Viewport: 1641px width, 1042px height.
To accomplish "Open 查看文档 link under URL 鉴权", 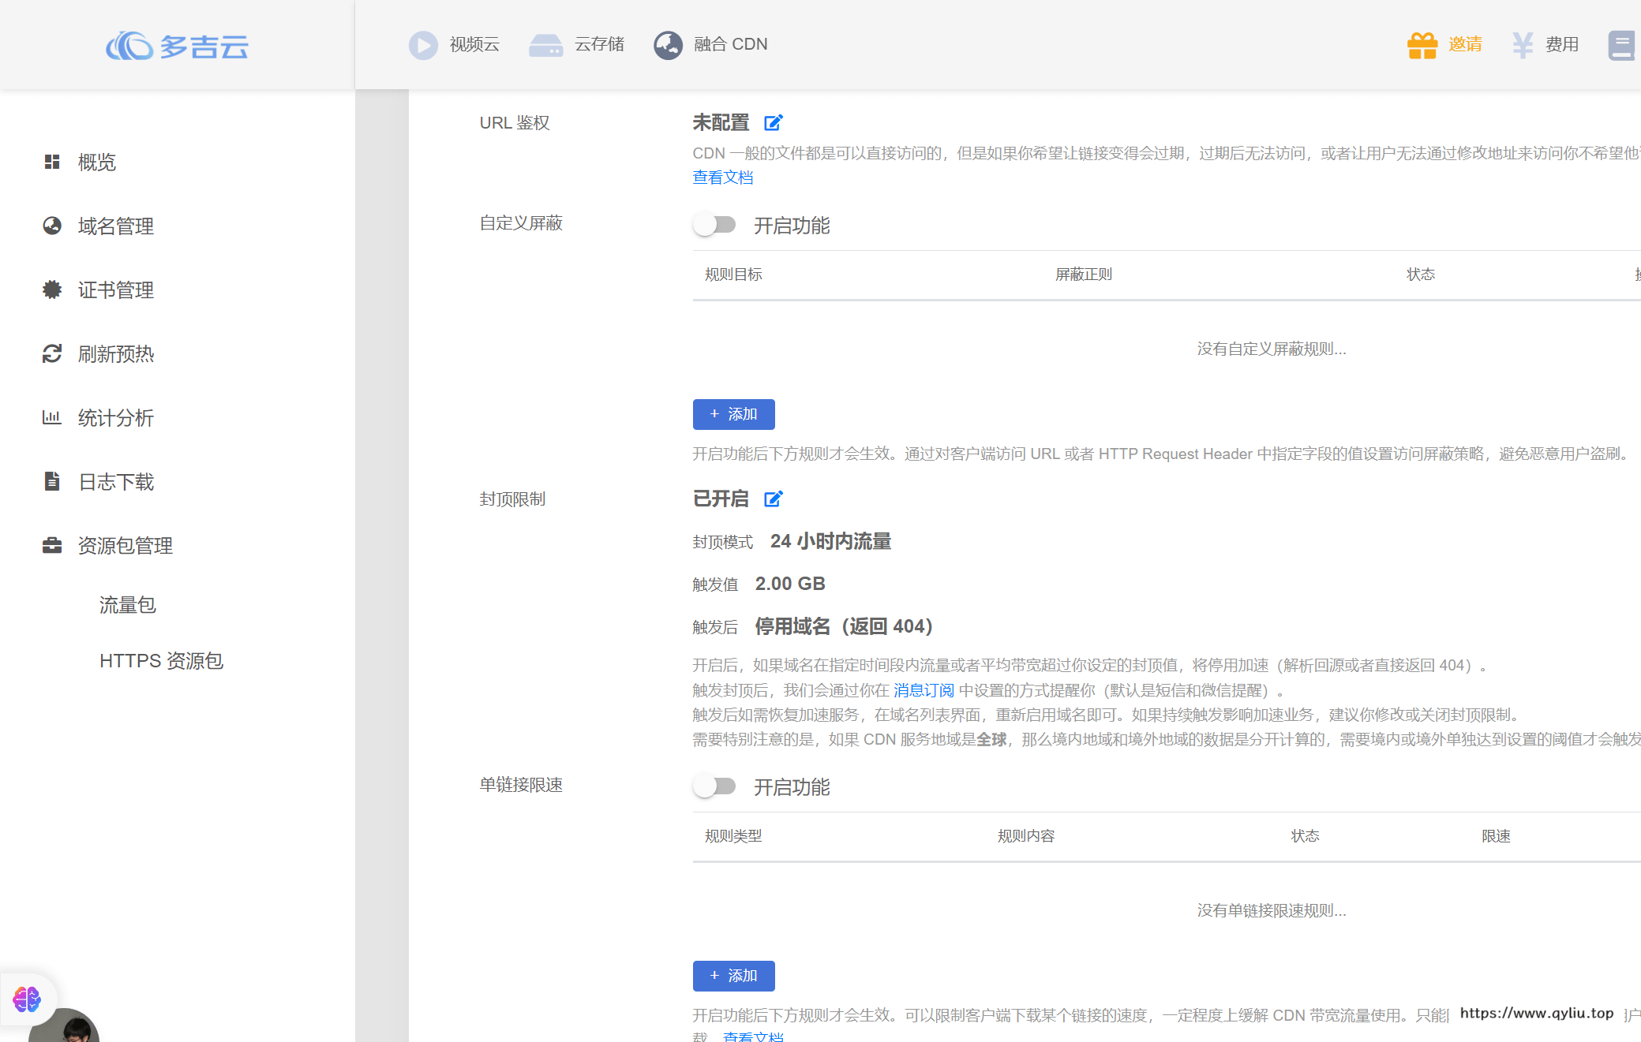I will pos(722,178).
